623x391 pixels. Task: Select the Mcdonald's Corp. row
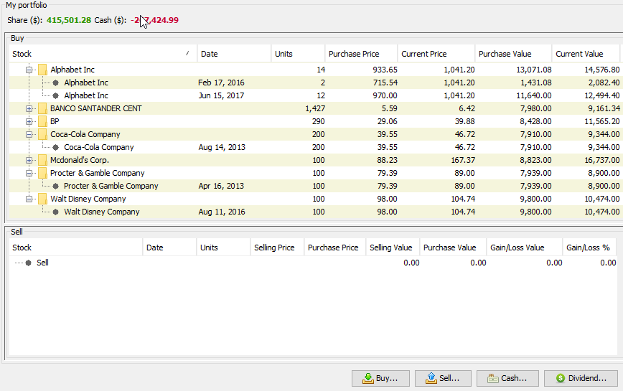point(314,161)
